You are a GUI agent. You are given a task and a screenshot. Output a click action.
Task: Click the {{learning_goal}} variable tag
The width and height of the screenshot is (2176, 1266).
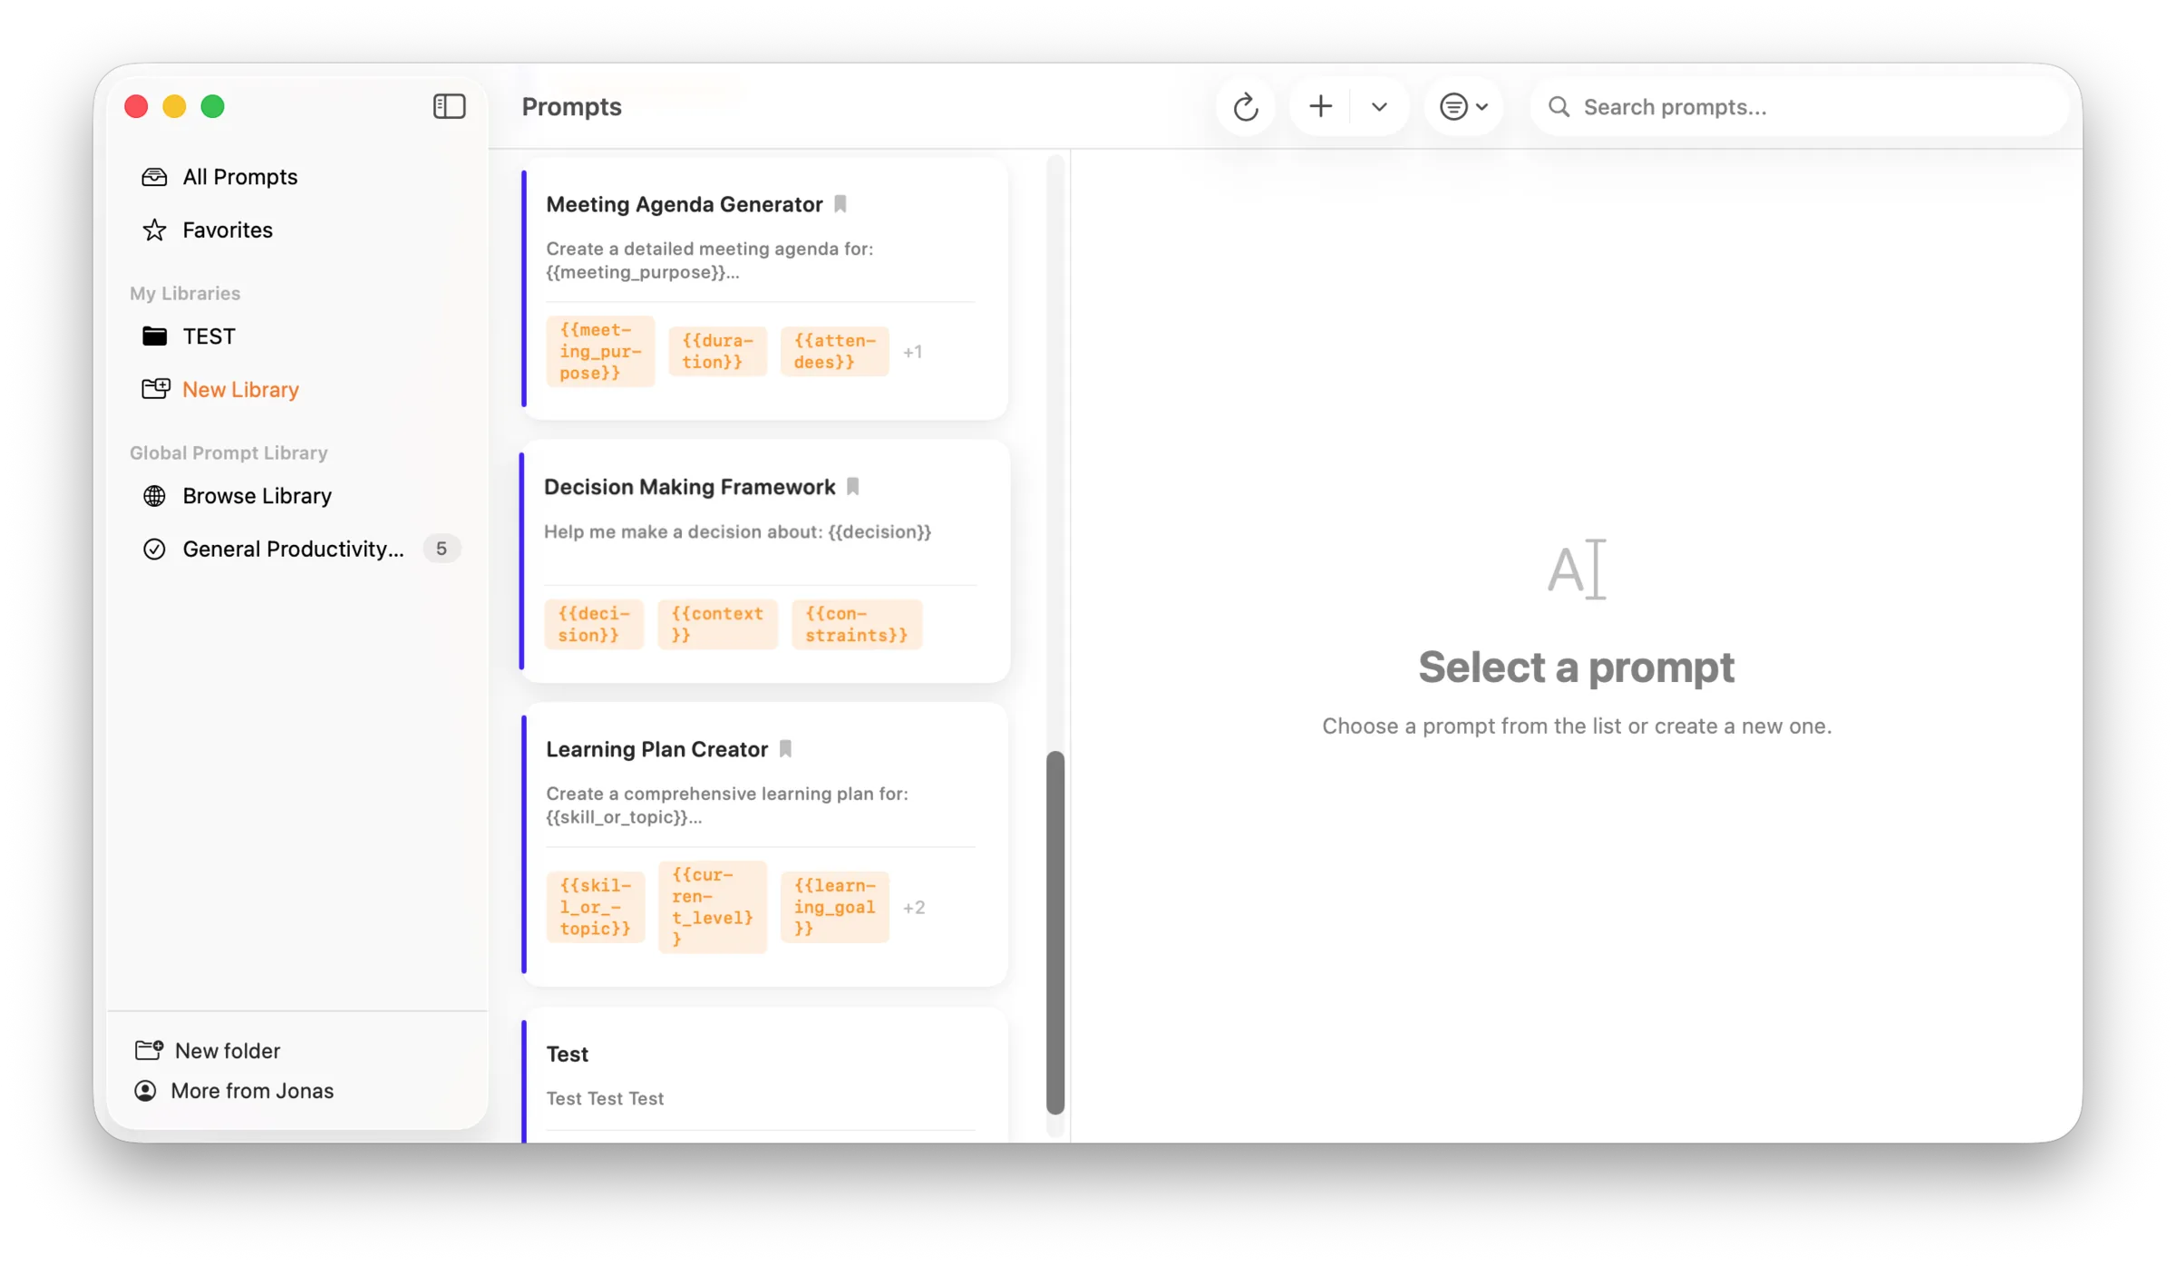tap(834, 907)
